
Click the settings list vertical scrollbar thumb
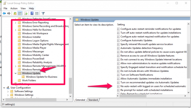click(x=188, y=61)
